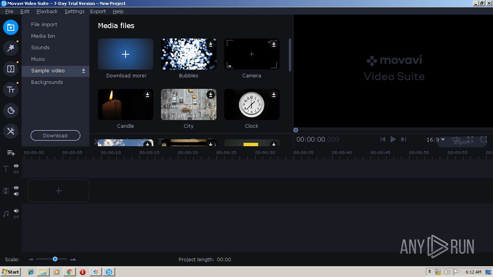This screenshot has width=493, height=277.
Task: Open the Titles tab in sidebar
Action: [11, 90]
